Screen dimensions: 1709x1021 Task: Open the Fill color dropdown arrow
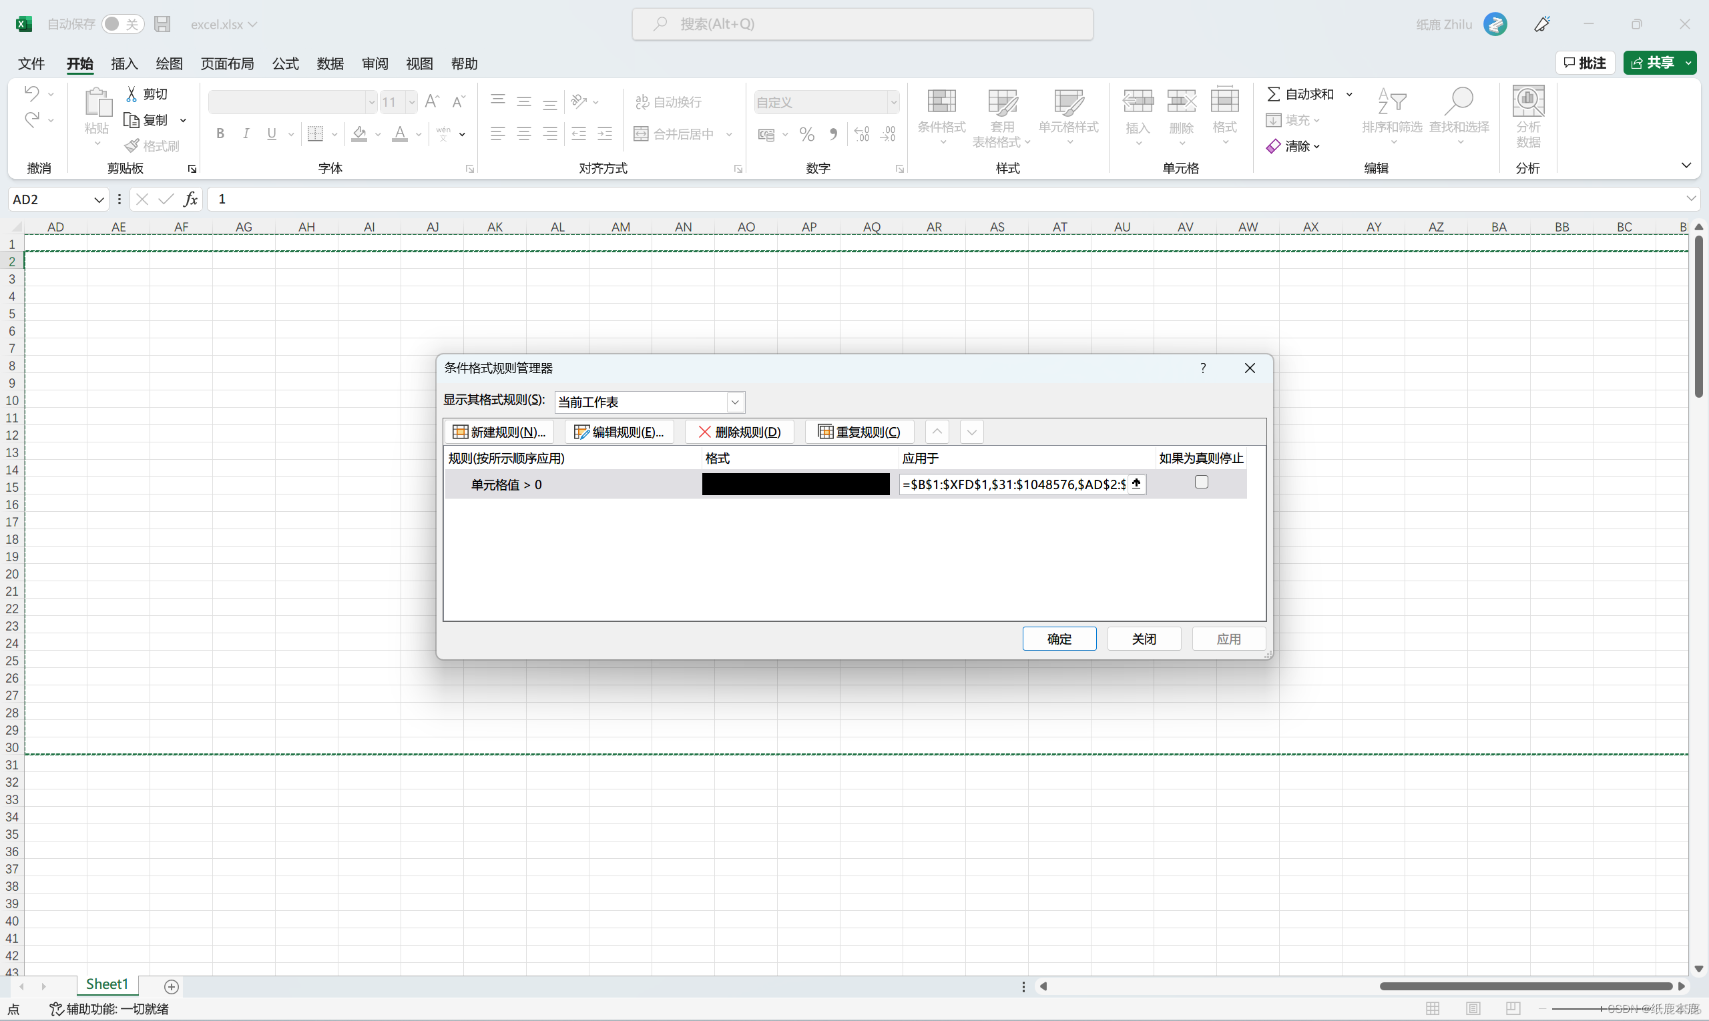tap(377, 134)
